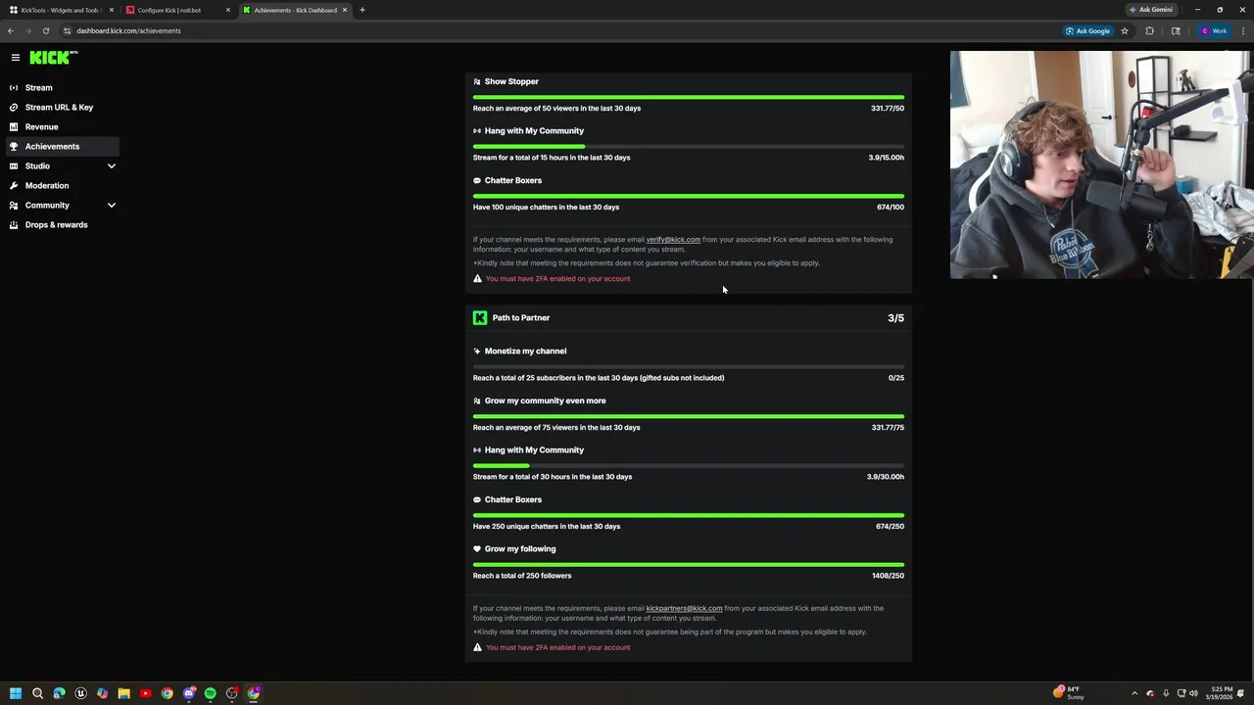This screenshot has width=1254, height=705.
Task: Open YouTube app from the taskbar
Action: point(145,693)
